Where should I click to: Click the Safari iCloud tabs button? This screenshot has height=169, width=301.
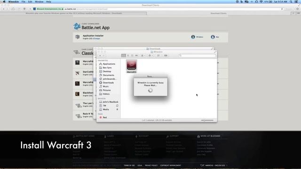coord(13,9)
